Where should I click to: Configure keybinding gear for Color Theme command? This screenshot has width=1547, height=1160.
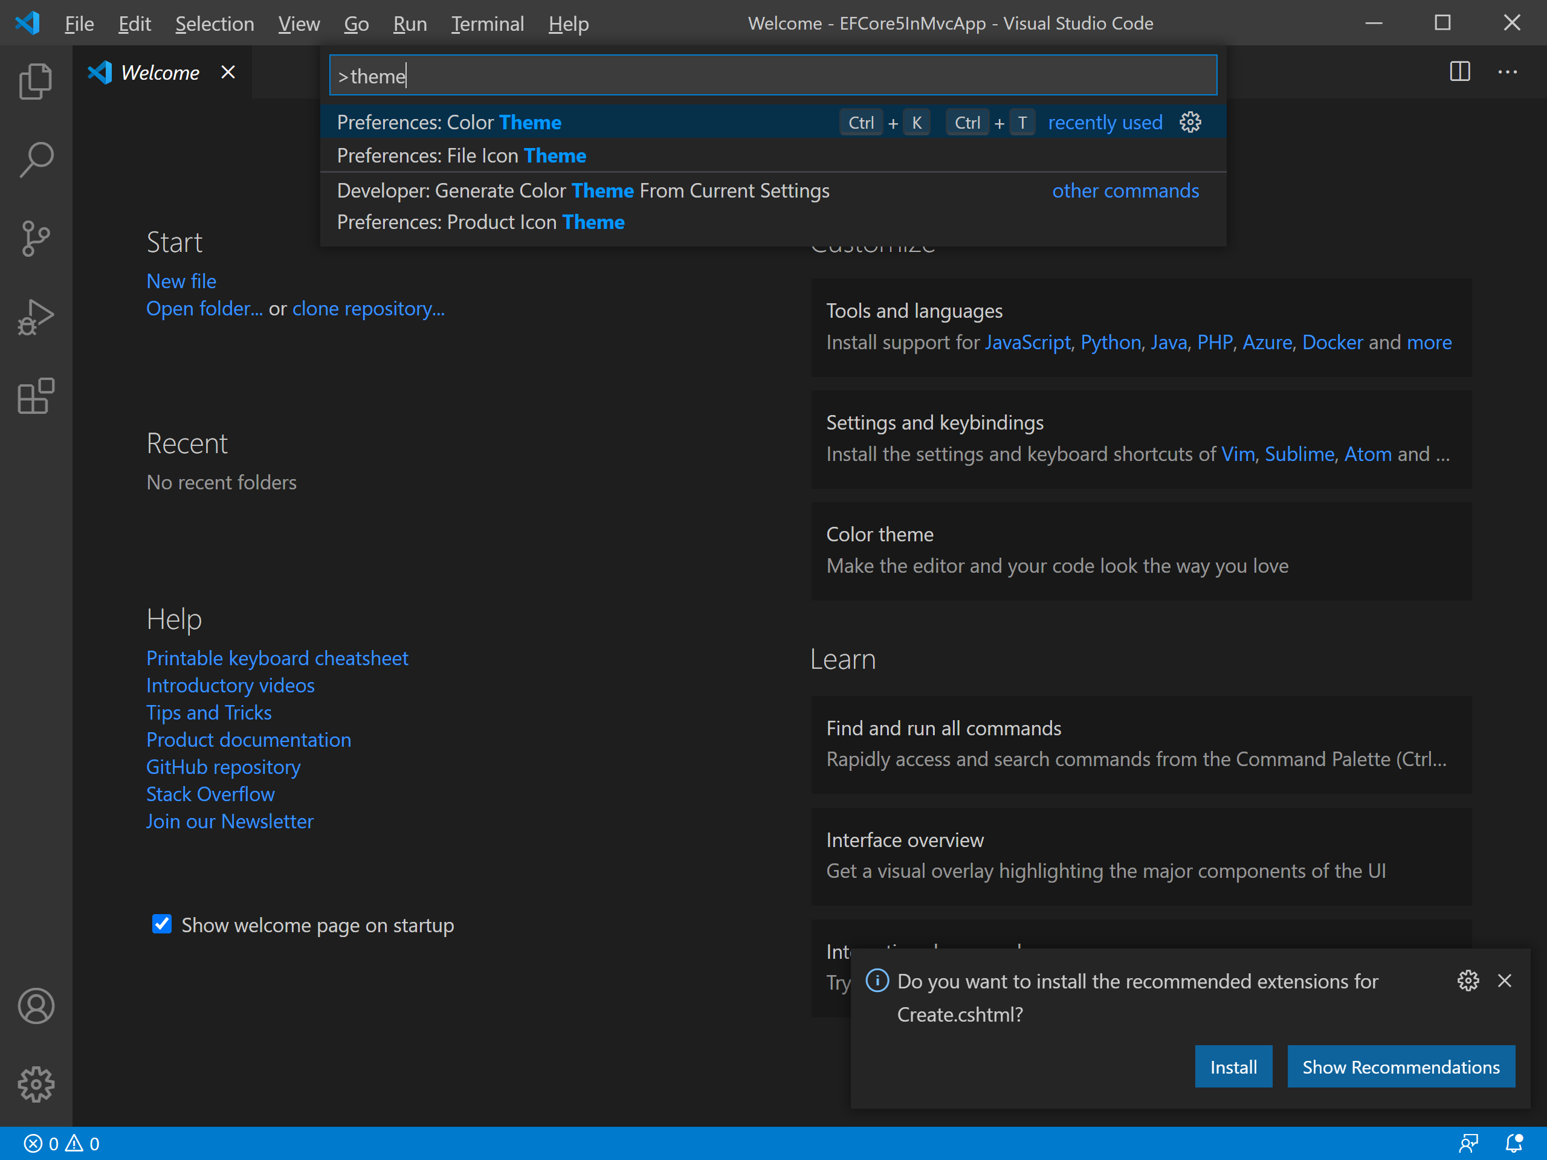point(1190,123)
